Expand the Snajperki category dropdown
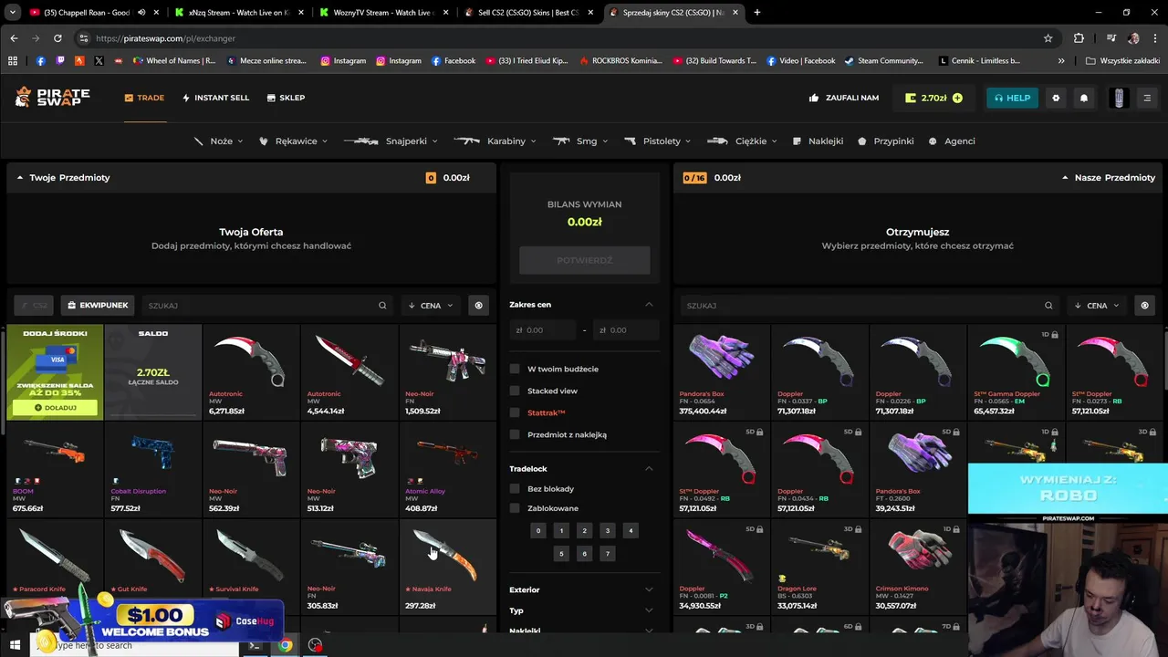1168x657 pixels. pos(391,141)
